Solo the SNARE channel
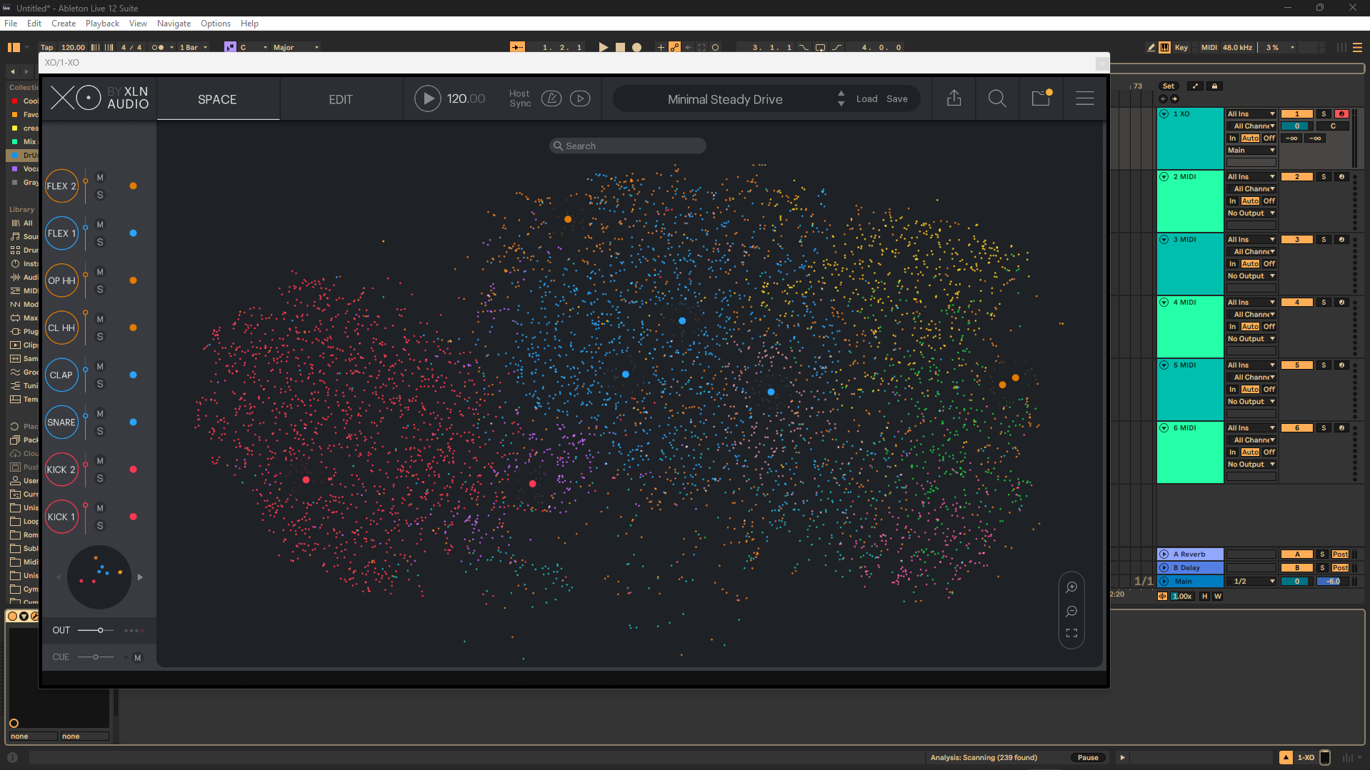This screenshot has width=1370, height=770. (x=100, y=432)
